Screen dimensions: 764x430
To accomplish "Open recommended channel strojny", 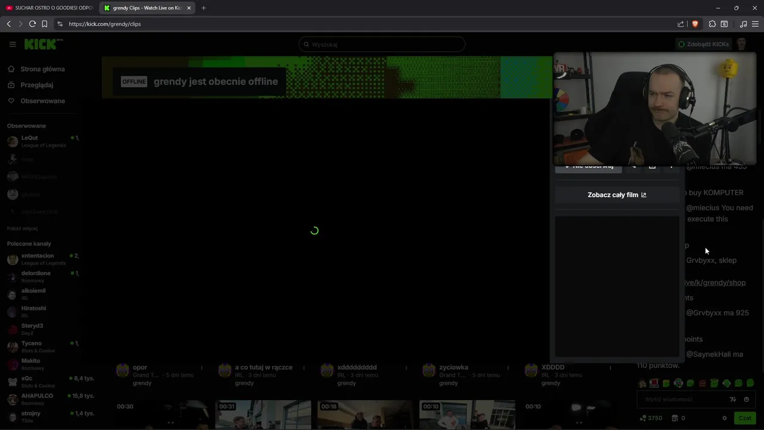I will [42, 416].
